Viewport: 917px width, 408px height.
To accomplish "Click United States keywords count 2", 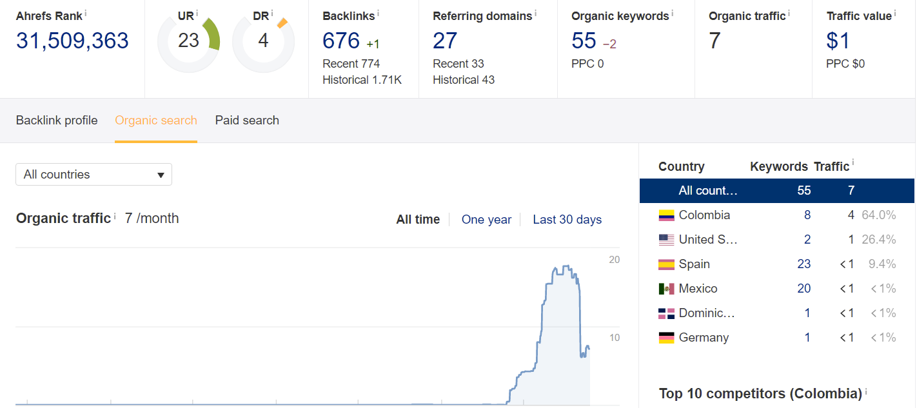I will pos(807,240).
